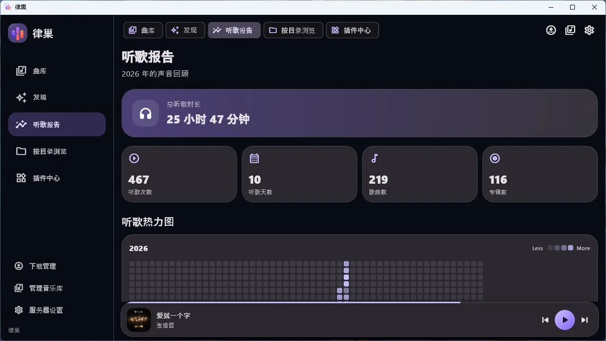The height and width of the screenshot is (341, 606).
Task: Click the 2026 年的声音回顾 subtitle
Action: tap(155, 74)
